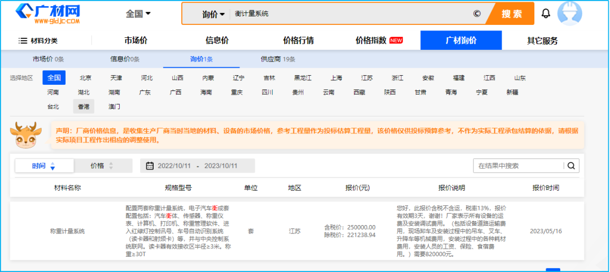Toggle sorting by 价格
Screen dimensions: 610x272
[103, 166]
